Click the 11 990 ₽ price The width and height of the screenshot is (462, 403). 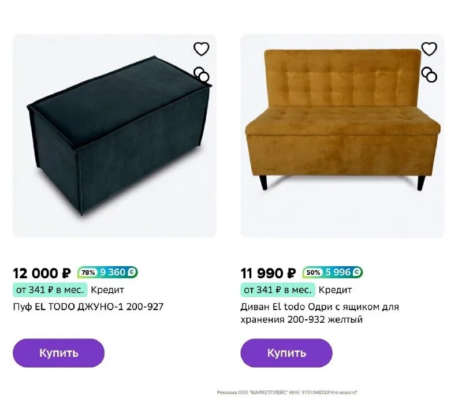(268, 273)
